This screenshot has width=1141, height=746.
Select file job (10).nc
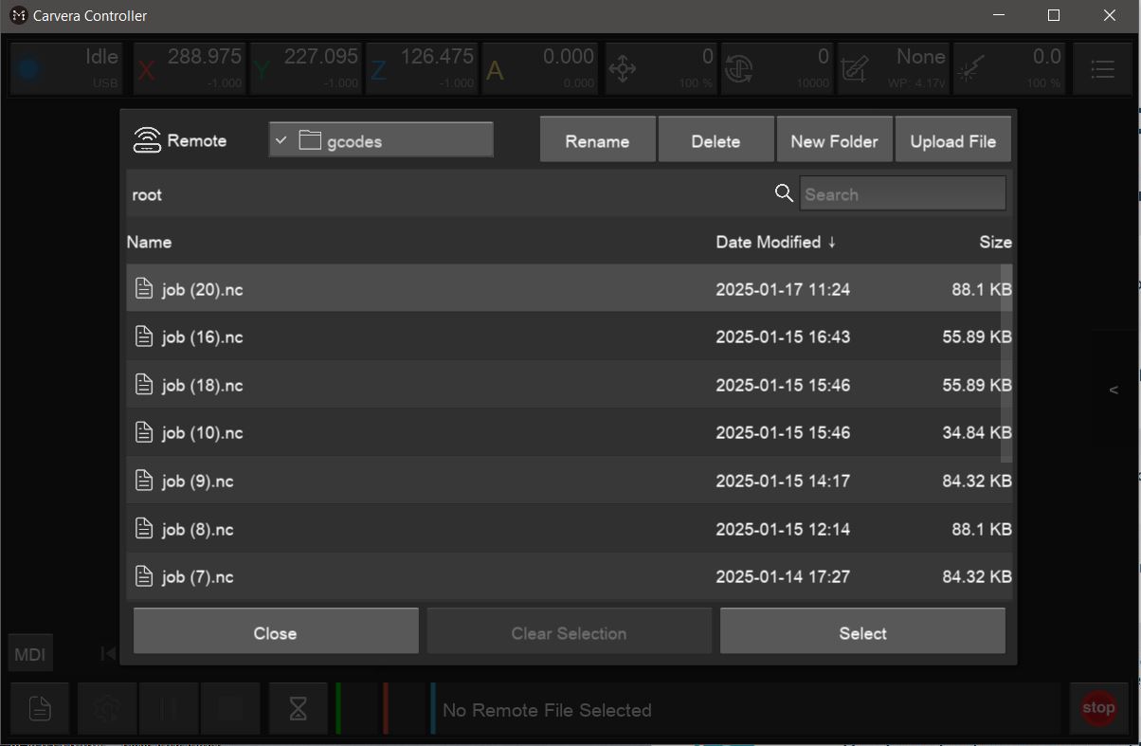pyautogui.click(x=569, y=432)
